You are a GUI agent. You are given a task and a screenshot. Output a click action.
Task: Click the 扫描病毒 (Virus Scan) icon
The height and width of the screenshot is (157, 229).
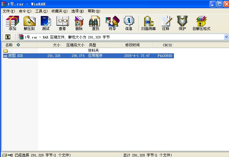[148, 23]
